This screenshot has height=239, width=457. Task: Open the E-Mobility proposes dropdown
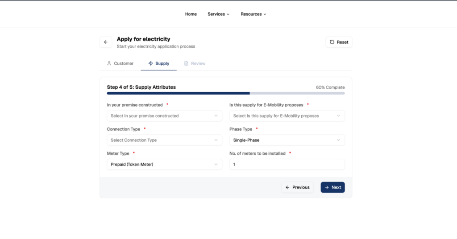coord(287,116)
